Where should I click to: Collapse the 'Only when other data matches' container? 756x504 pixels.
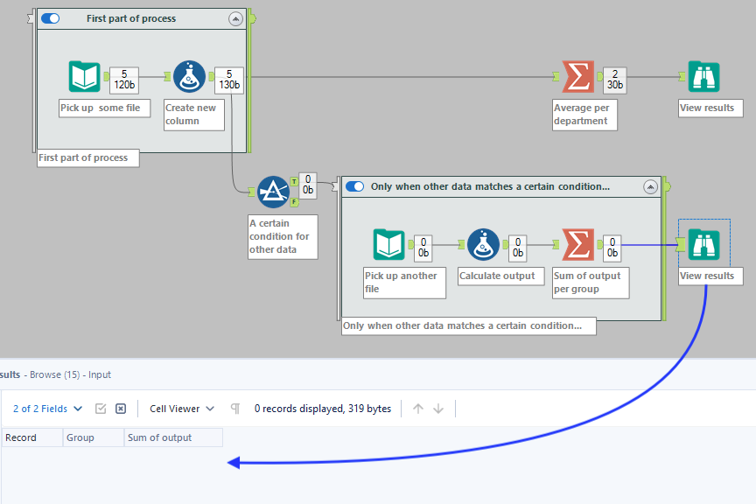(650, 186)
